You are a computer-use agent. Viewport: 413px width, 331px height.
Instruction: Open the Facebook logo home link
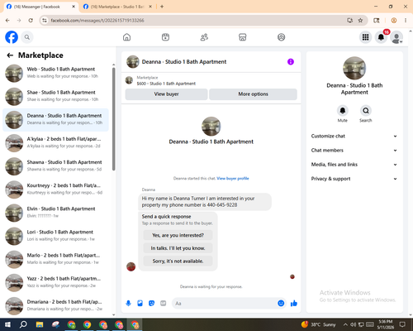pyautogui.click(x=12, y=37)
